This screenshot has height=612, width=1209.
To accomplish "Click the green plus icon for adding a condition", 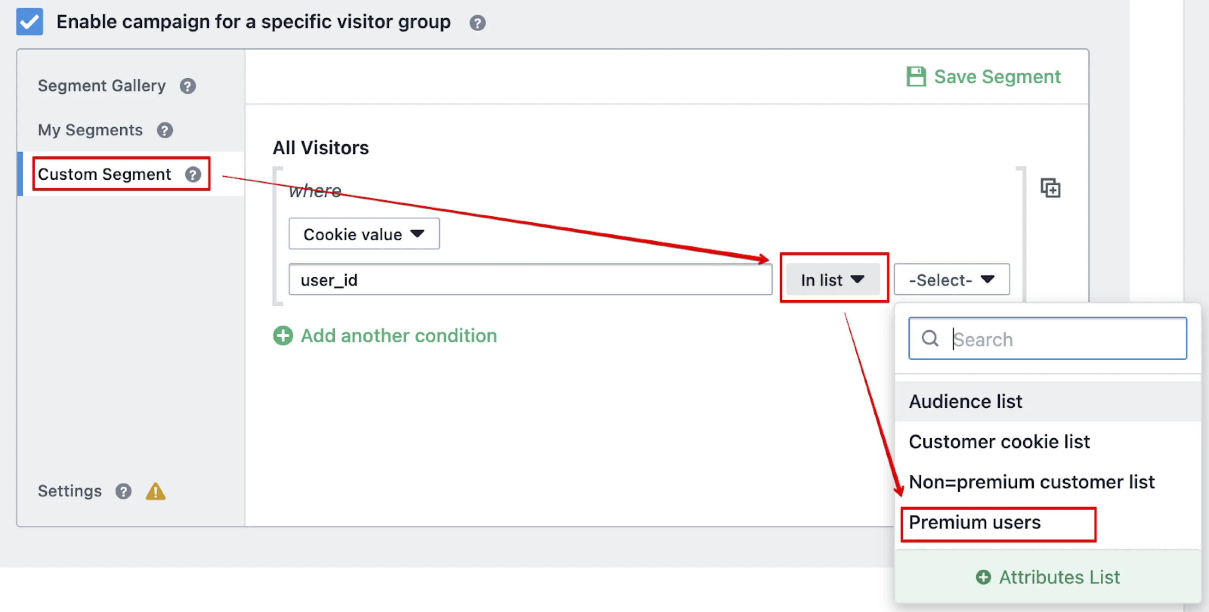I will (283, 336).
